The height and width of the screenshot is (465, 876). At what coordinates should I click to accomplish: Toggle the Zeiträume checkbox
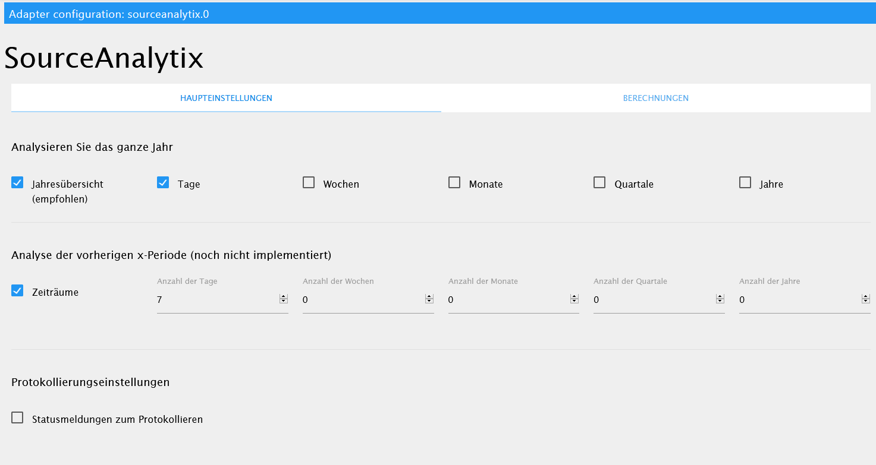click(17, 291)
